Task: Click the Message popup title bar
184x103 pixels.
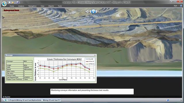Action: [51, 55]
